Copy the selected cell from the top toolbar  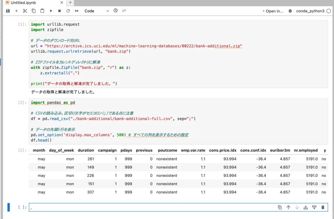34,11
